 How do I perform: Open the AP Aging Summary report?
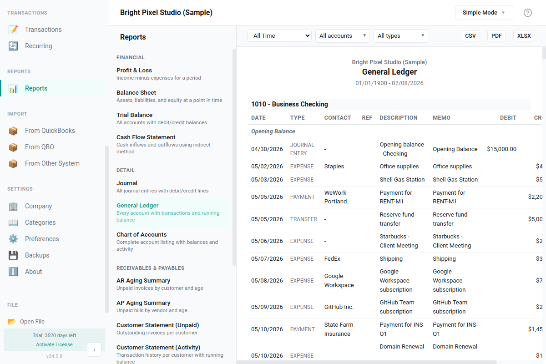coord(172,306)
